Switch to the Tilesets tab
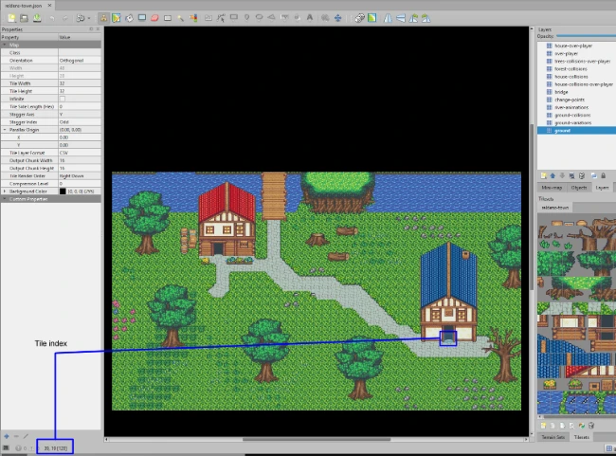Image resolution: width=616 pixels, height=456 pixels. (582, 437)
